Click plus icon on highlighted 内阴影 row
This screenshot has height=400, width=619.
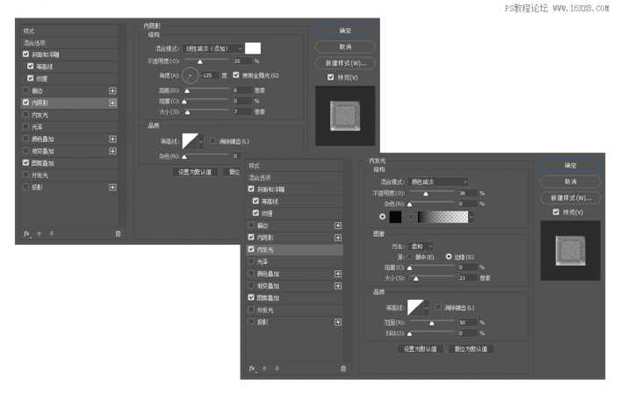(112, 103)
